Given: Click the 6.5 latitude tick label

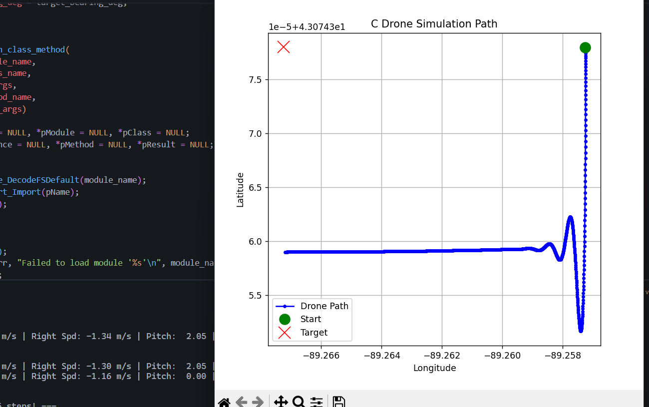Looking at the screenshot, I should tap(256, 188).
